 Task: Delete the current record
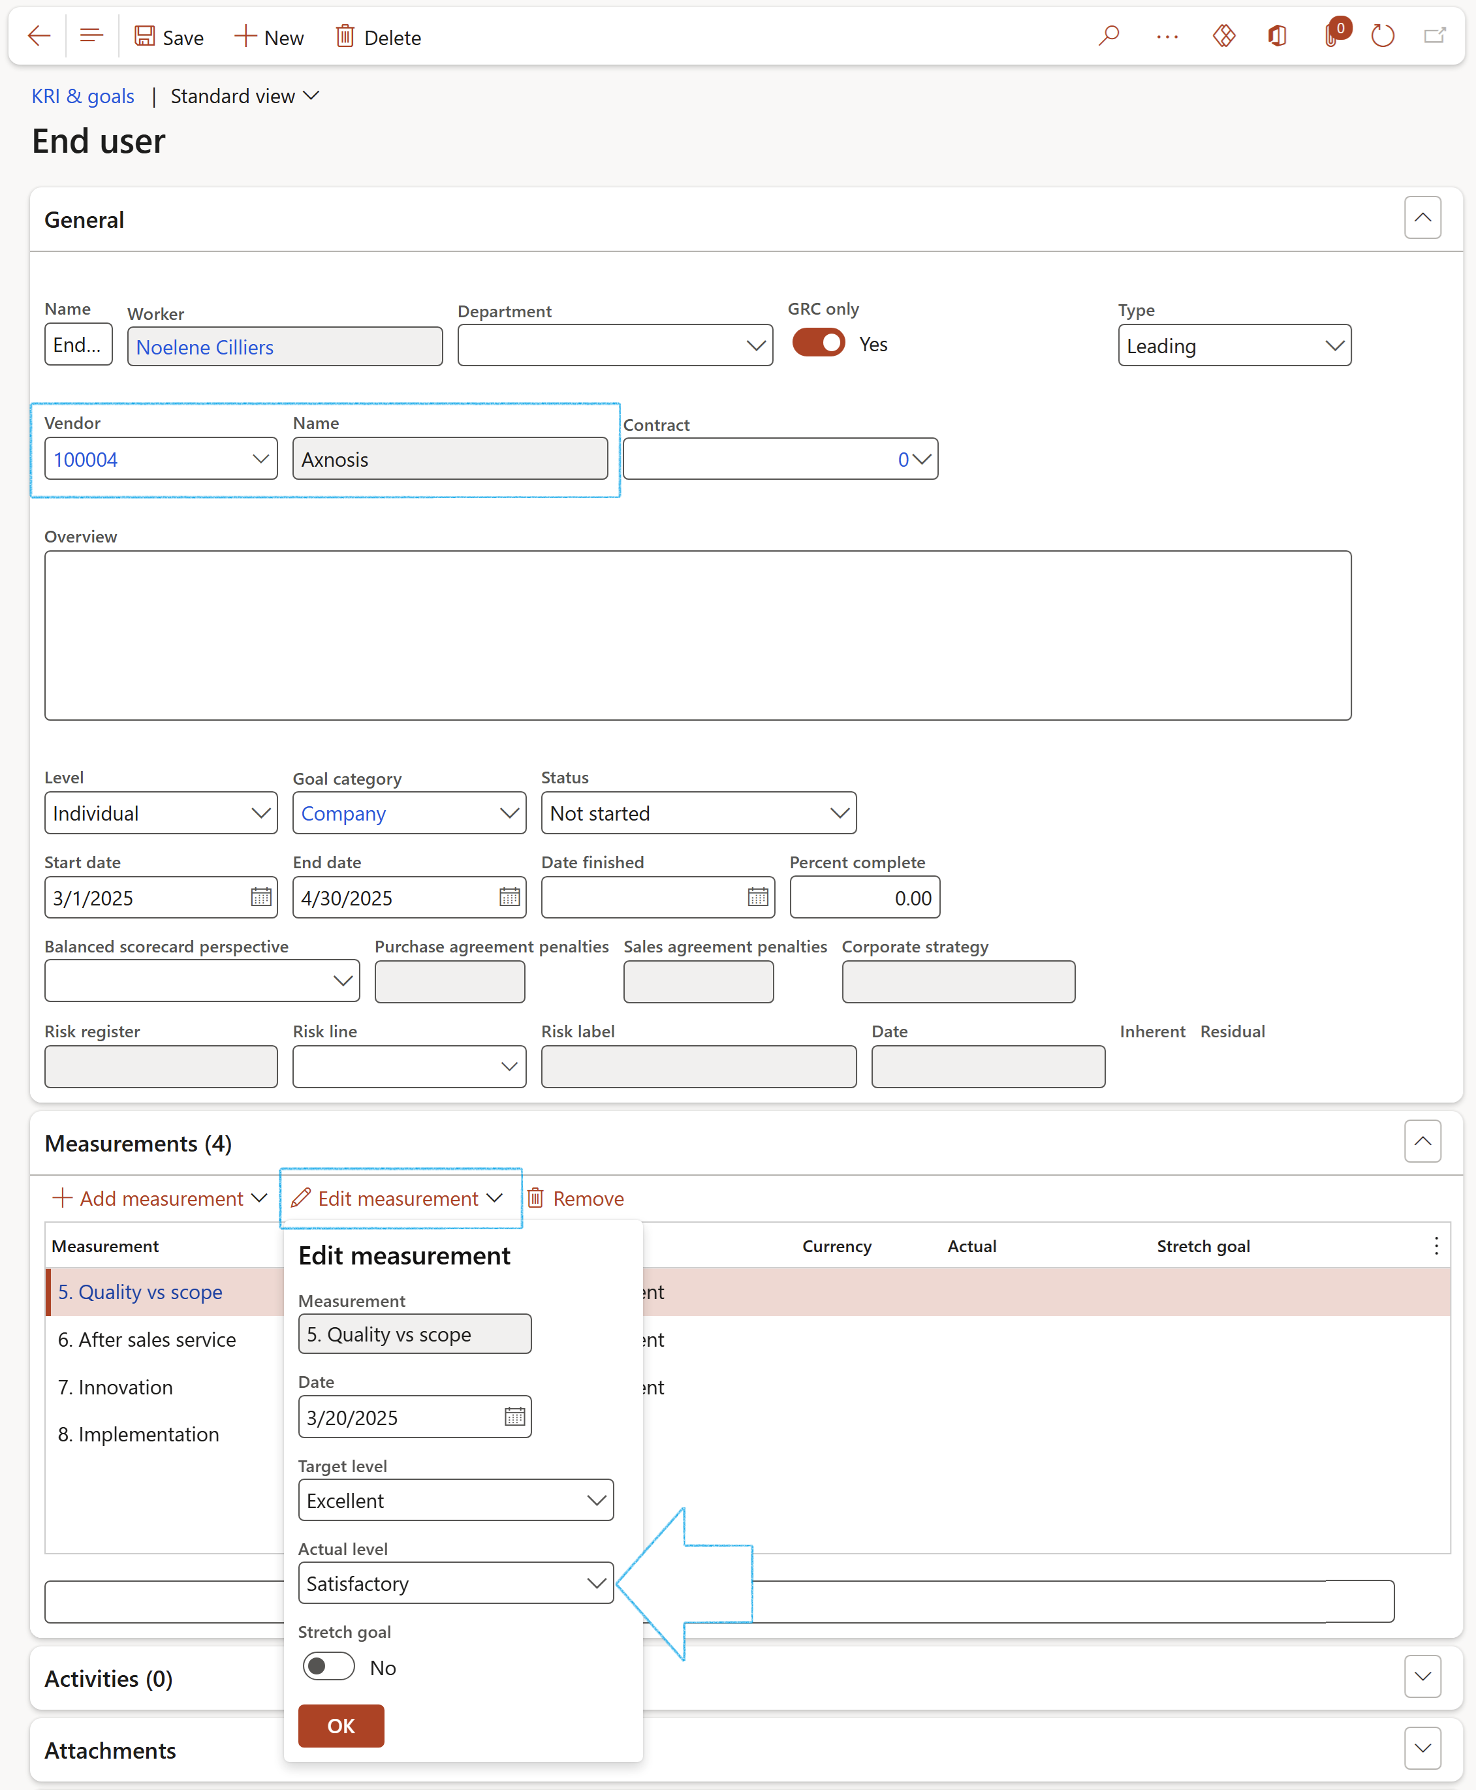[x=379, y=37]
